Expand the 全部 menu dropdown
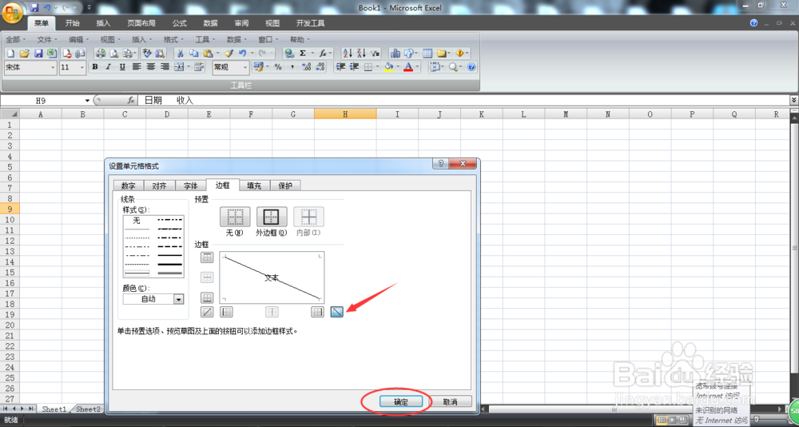The height and width of the screenshot is (427, 799). (16, 39)
